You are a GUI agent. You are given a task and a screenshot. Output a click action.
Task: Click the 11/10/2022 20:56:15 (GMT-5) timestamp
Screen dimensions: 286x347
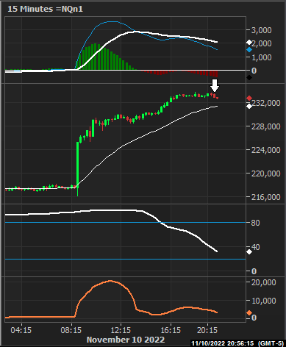(x=237, y=343)
